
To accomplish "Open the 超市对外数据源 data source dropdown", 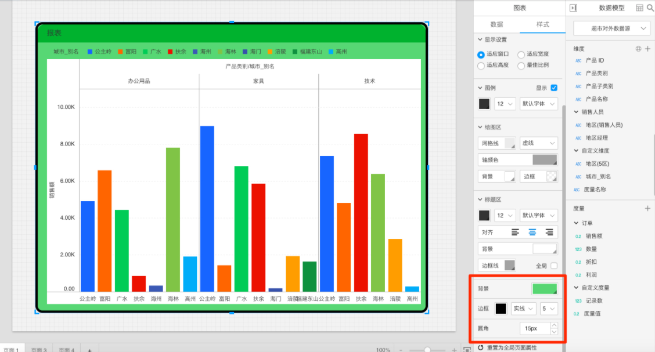I will point(611,28).
